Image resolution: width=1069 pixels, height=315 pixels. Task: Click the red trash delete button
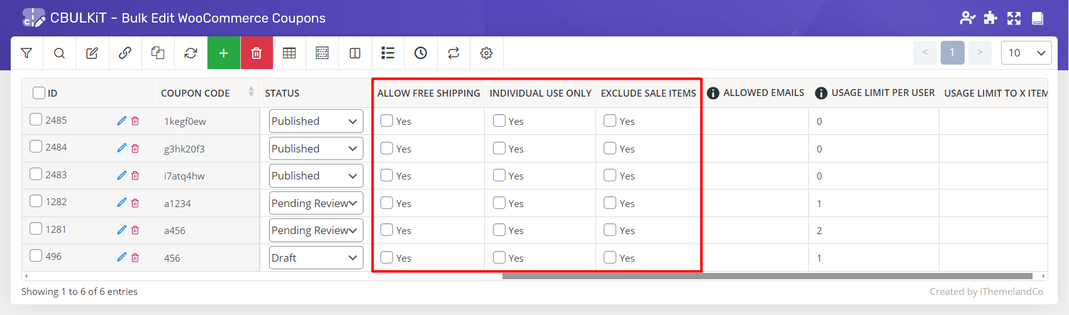[257, 53]
